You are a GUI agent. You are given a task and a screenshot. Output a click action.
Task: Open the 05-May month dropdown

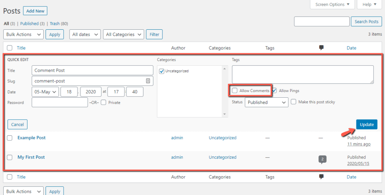click(x=45, y=92)
